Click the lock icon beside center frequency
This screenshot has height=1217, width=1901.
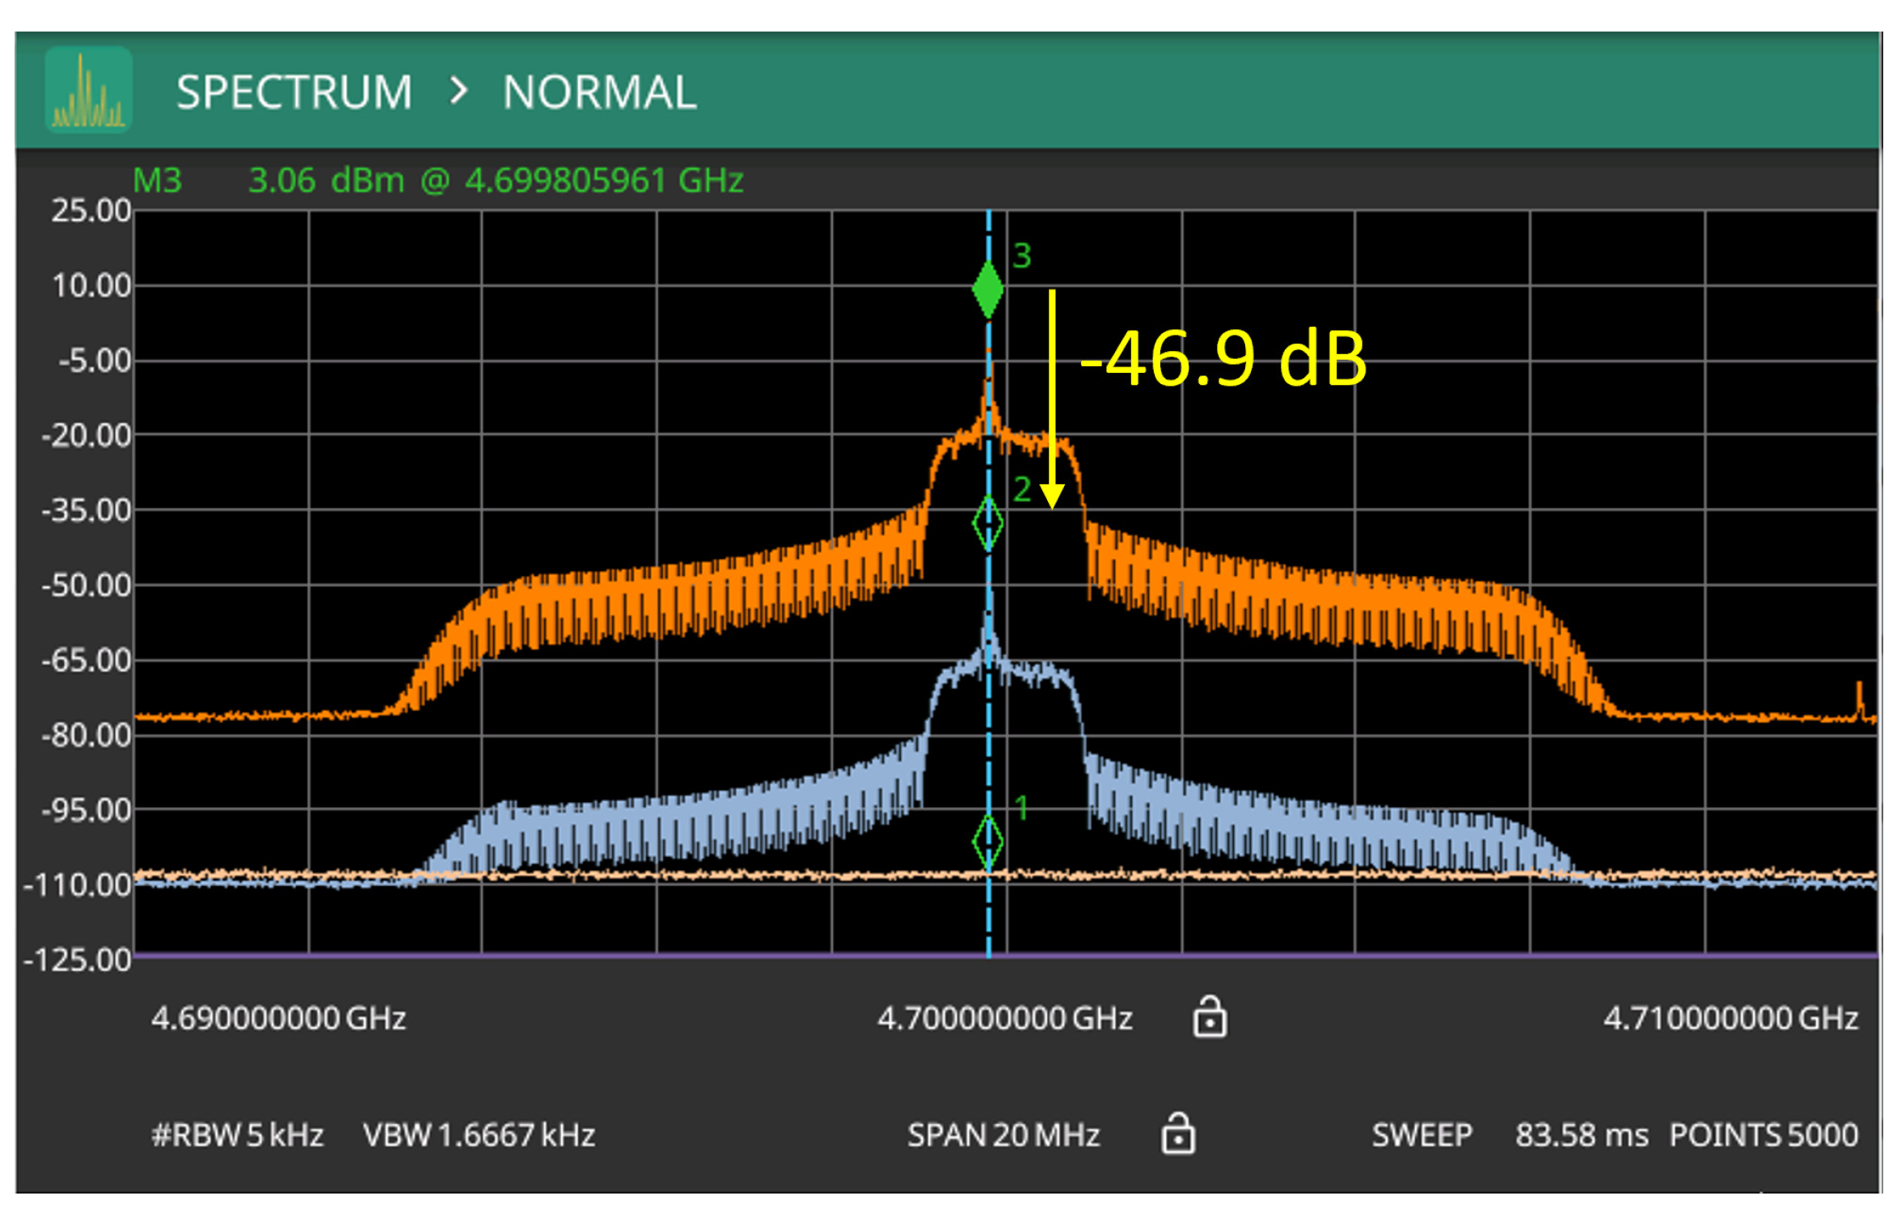1210,1017
